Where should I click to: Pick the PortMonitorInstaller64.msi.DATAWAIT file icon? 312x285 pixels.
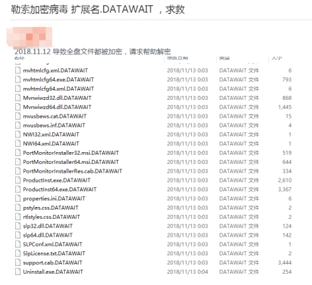pyautogui.click(x=18, y=162)
